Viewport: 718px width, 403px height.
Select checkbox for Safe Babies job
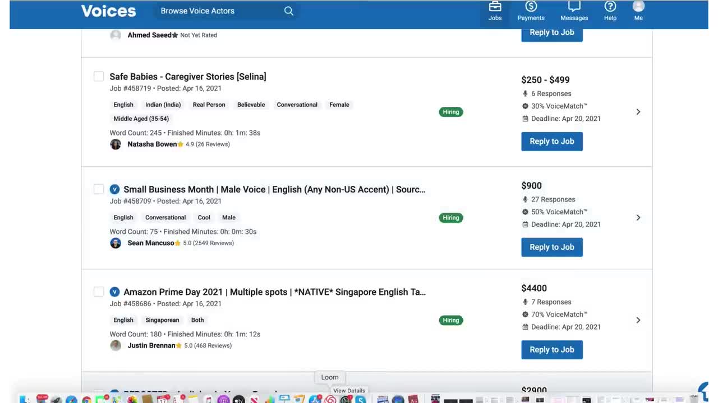point(99,76)
